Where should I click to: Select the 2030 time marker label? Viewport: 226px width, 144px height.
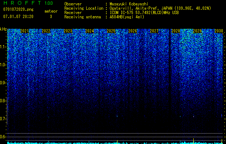coord(219,31)
